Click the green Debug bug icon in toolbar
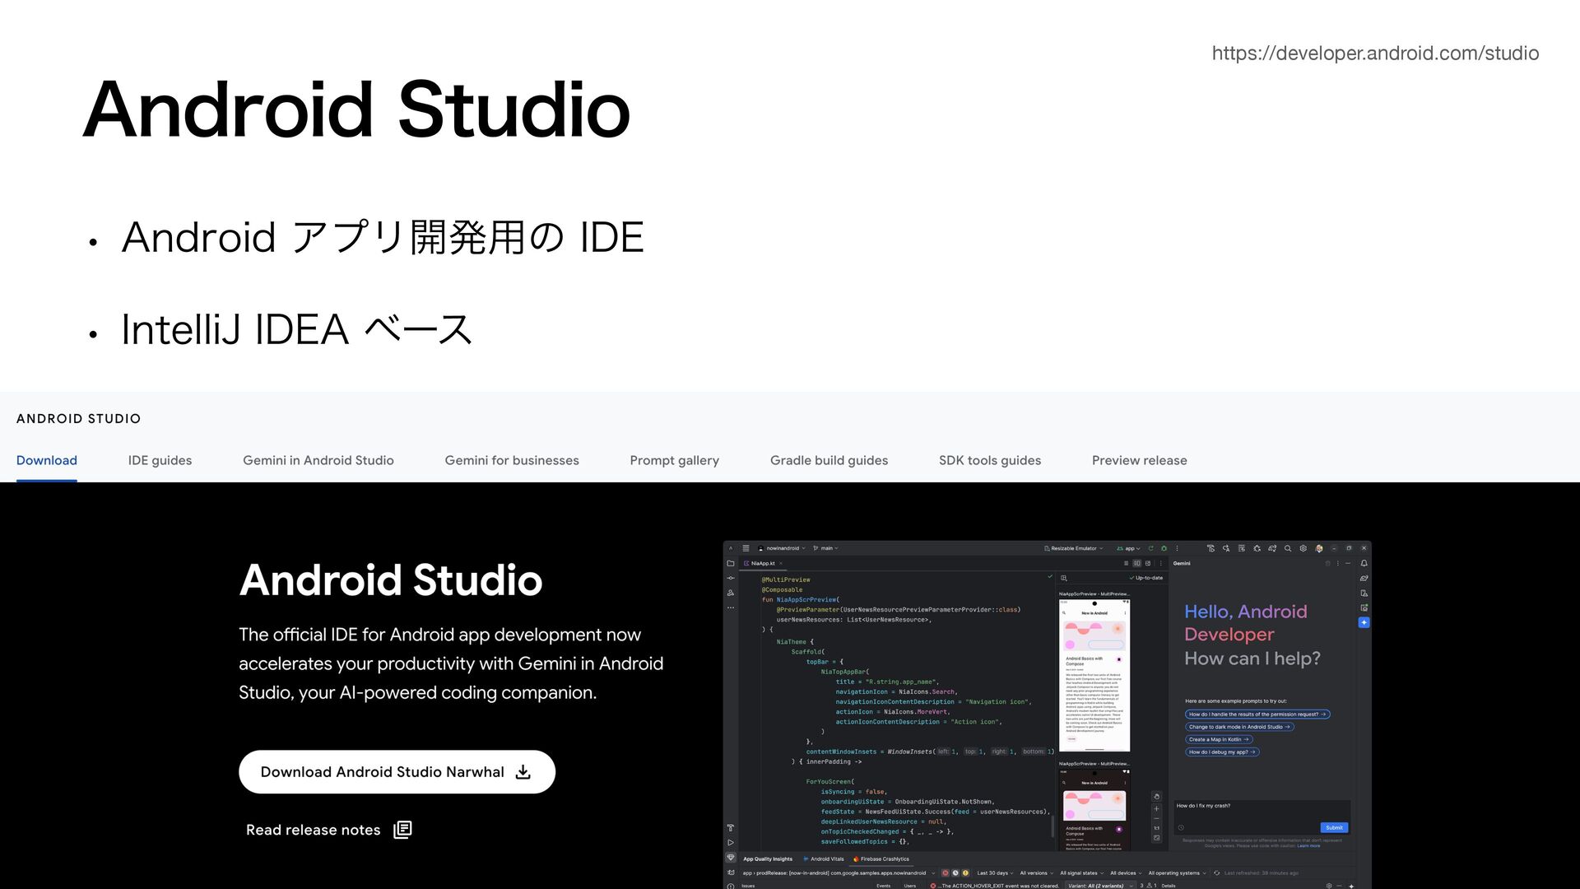The width and height of the screenshot is (1580, 889). click(1164, 548)
